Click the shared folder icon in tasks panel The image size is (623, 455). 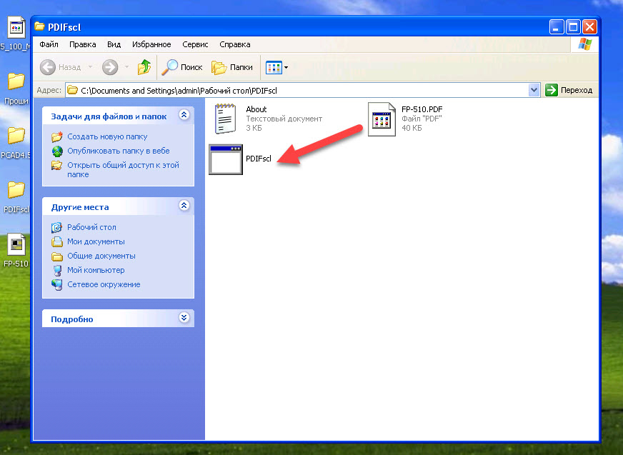pyautogui.click(x=57, y=165)
